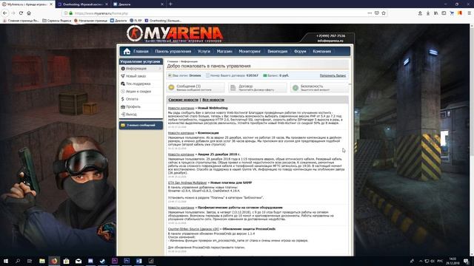Click the Firefox icon in the taskbar
The width and height of the screenshot is (474, 266).
(54, 261)
